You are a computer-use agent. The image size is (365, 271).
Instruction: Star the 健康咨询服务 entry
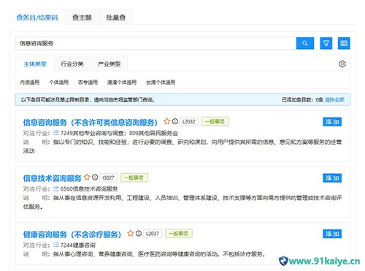[x=131, y=233]
